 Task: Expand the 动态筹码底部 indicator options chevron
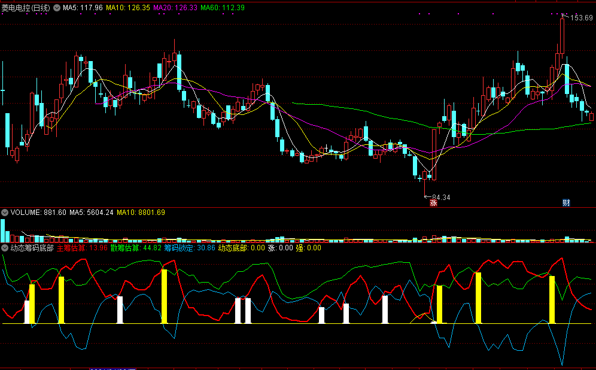tap(5, 248)
